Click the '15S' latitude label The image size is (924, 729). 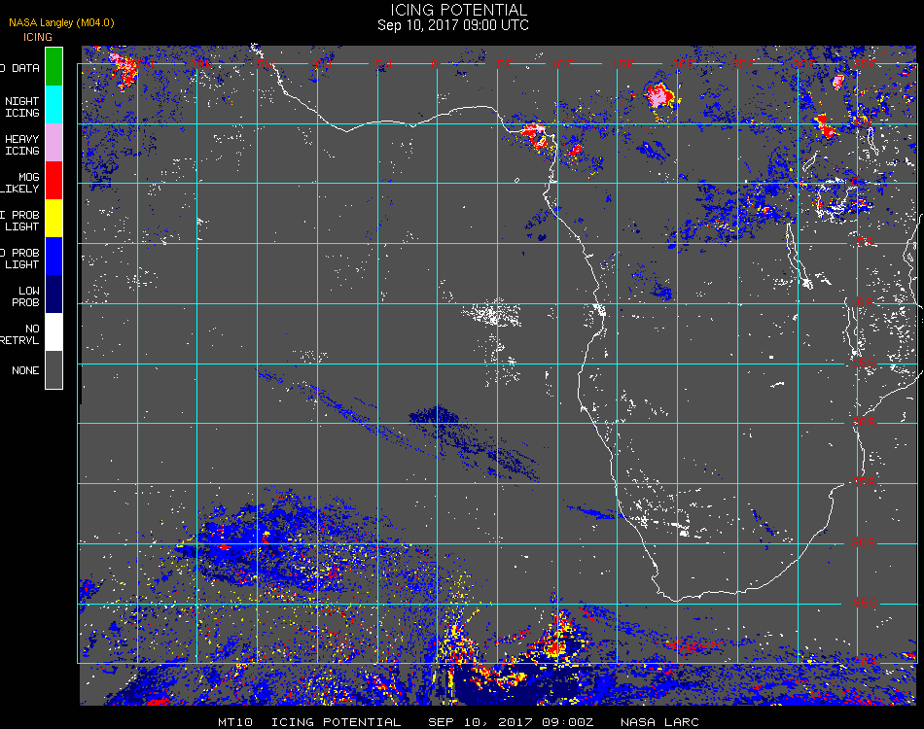point(864,363)
